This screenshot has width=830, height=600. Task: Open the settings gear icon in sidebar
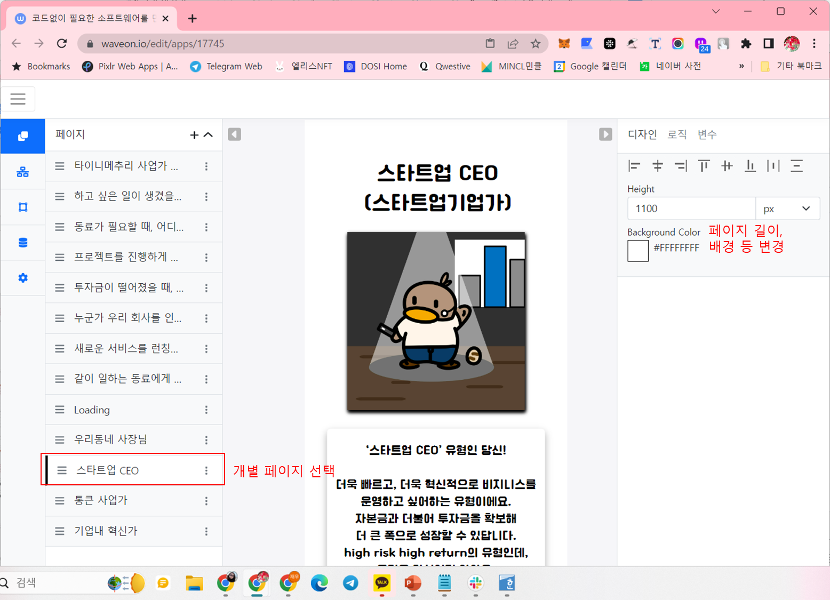click(x=22, y=278)
